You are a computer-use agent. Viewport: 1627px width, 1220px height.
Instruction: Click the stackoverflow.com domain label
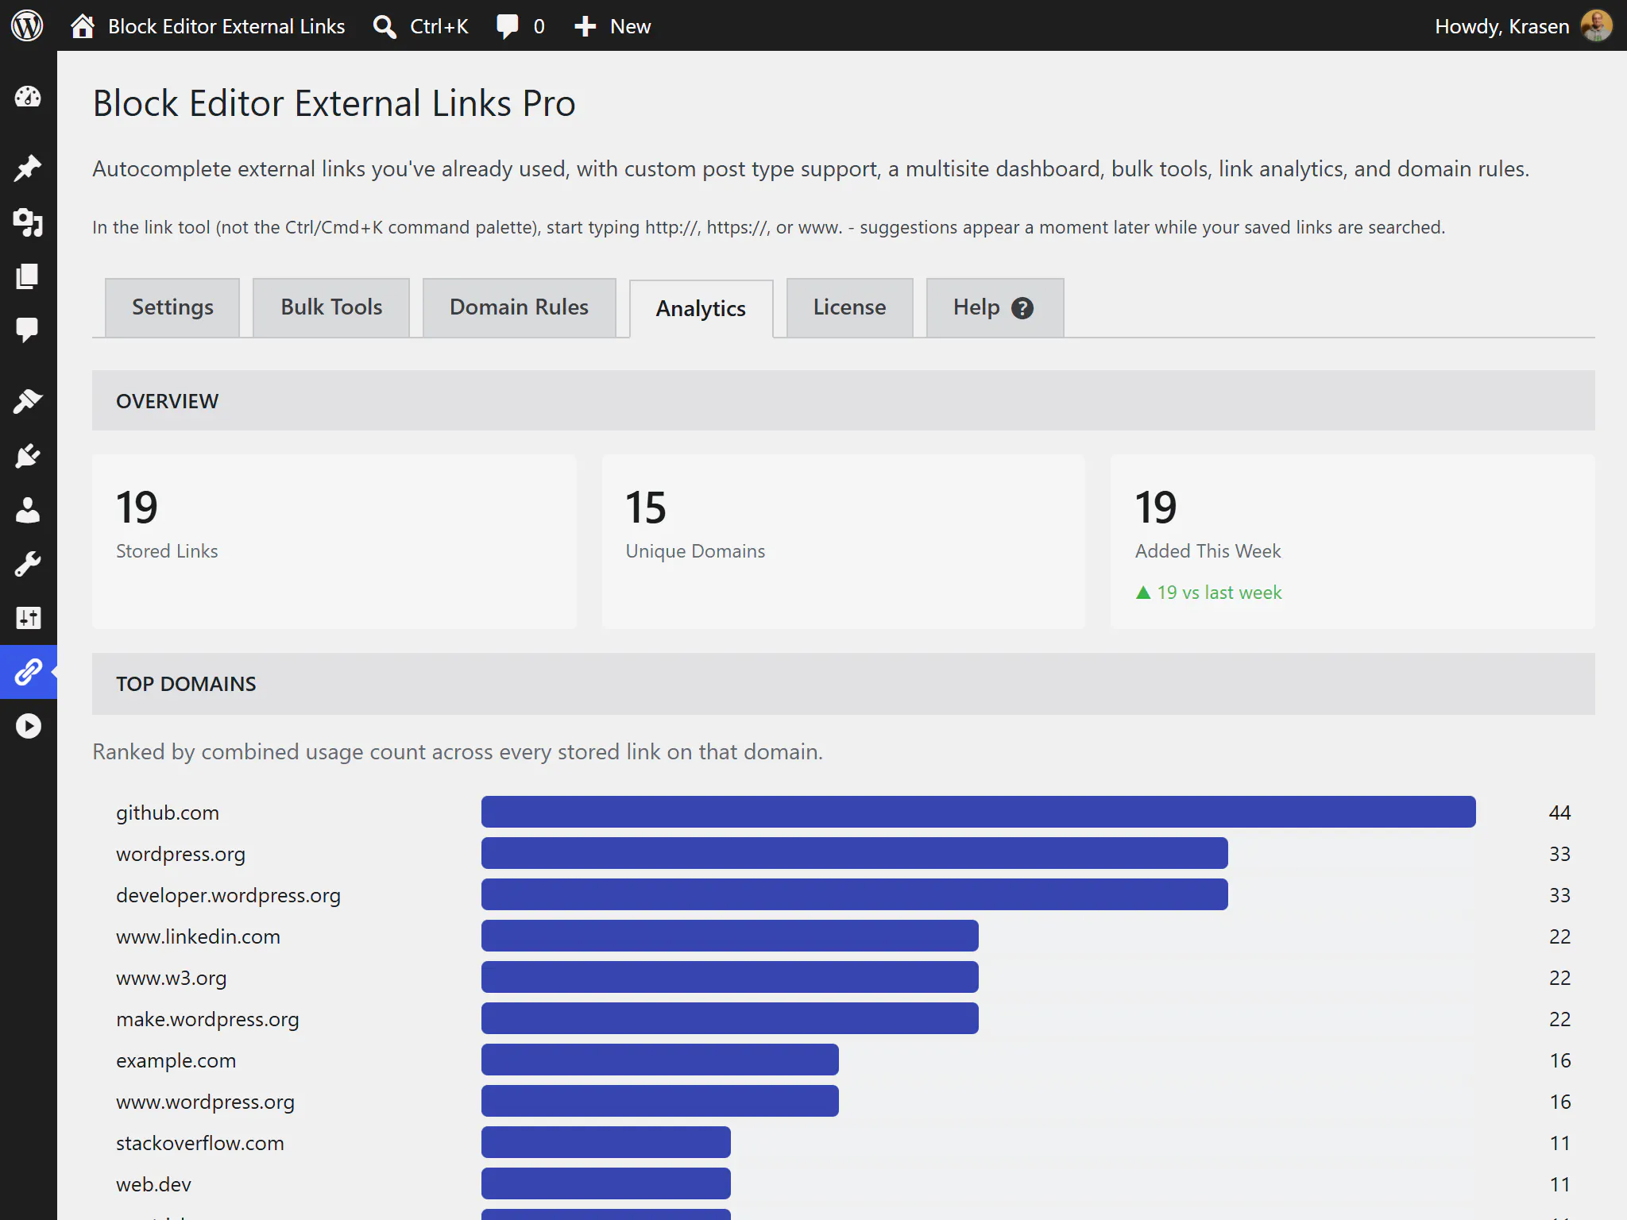(x=200, y=1143)
